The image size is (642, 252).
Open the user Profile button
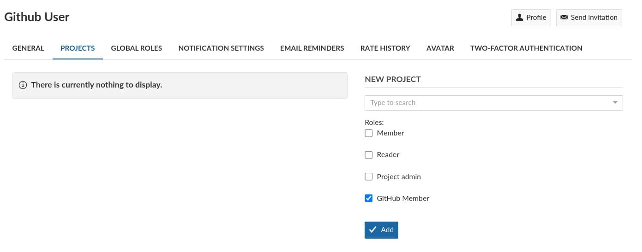[531, 18]
